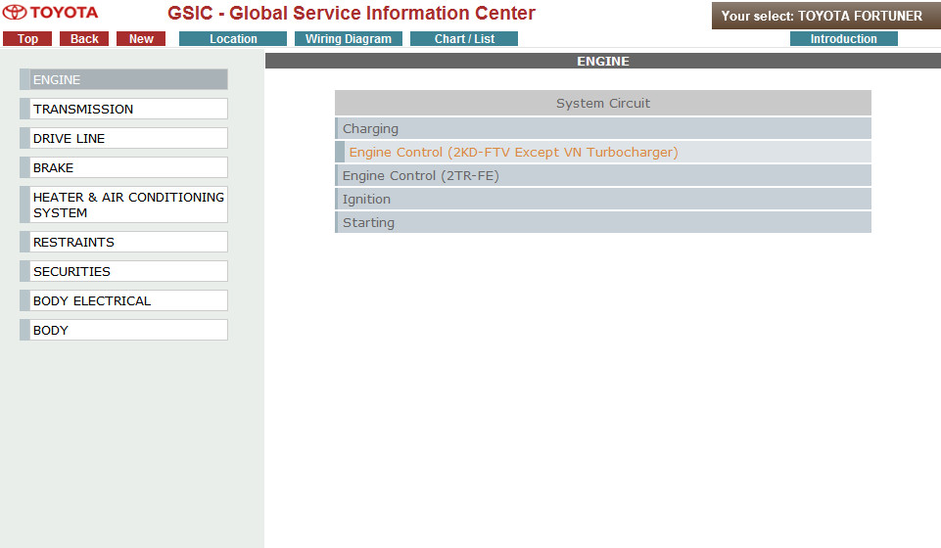Open Starting system circuit
The width and height of the screenshot is (941, 548).
(603, 222)
